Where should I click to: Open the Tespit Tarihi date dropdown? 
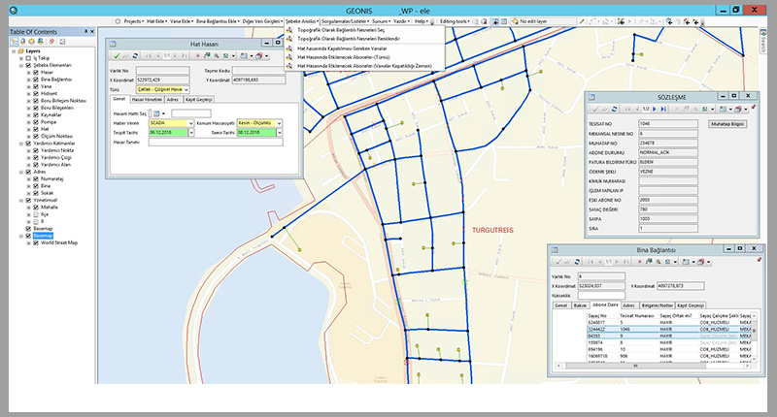(190, 133)
